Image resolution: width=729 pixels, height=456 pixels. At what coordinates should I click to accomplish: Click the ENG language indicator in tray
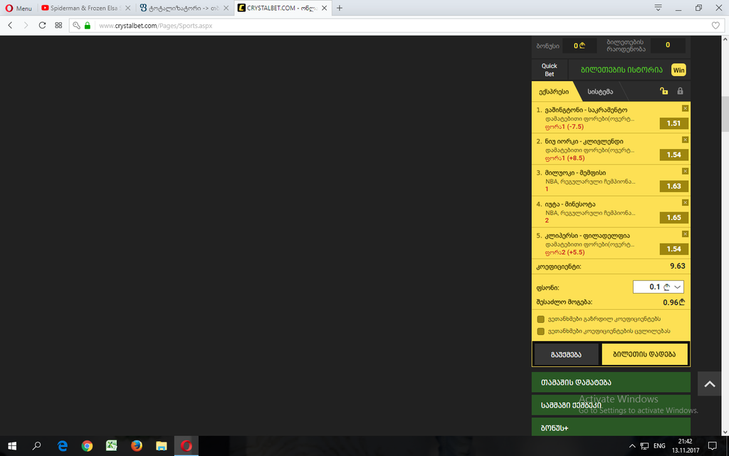[659, 446]
